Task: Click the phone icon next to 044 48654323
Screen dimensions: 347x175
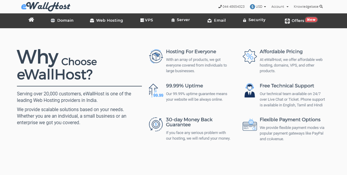Action: click(x=220, y=7)
